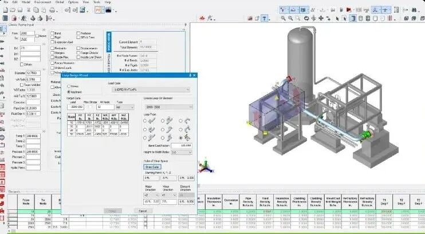
Task: Click the left-arrow navigation icon in sidebar
Action: pos(2,49)
